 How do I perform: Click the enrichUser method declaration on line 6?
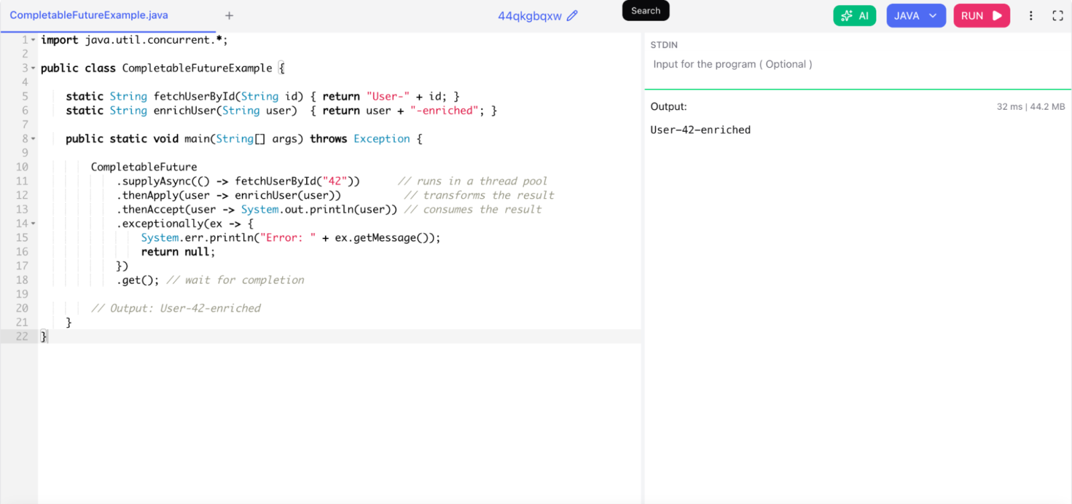[281, 110]
